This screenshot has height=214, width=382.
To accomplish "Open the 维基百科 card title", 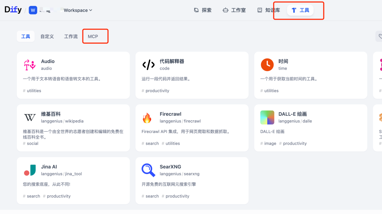I will click(51, 114).
